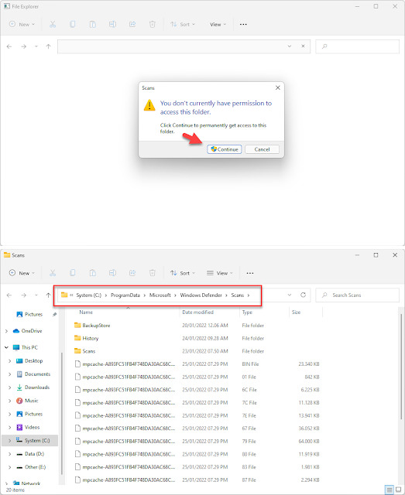
Task: Click the Search Scans input field
Action: pyautogui.click(x=357, y=295)
